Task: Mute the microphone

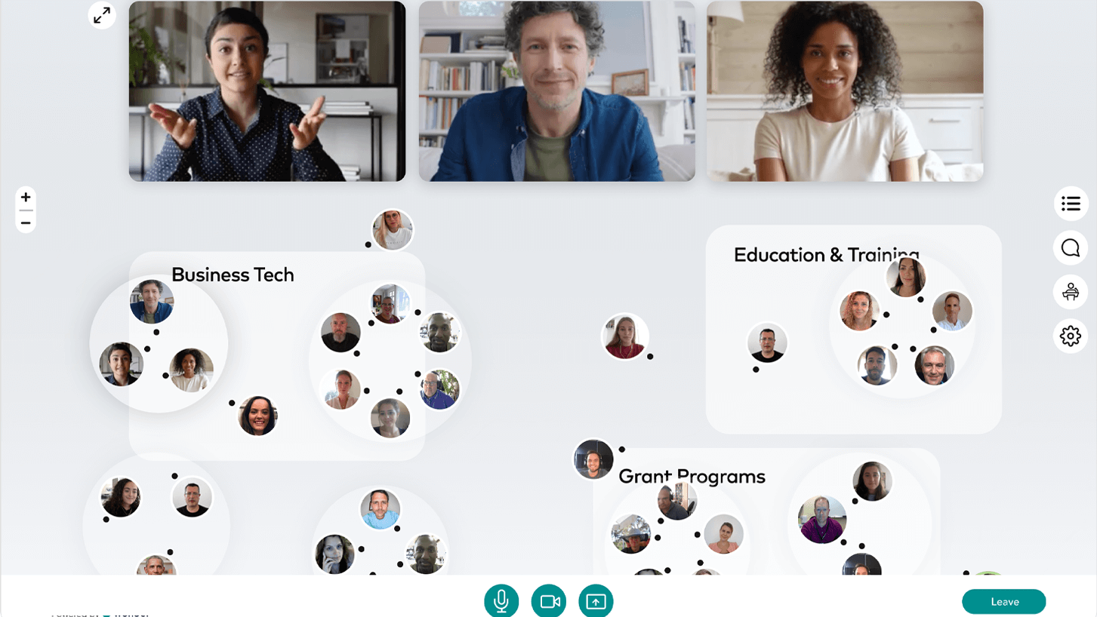Action: tap(501, 601)
